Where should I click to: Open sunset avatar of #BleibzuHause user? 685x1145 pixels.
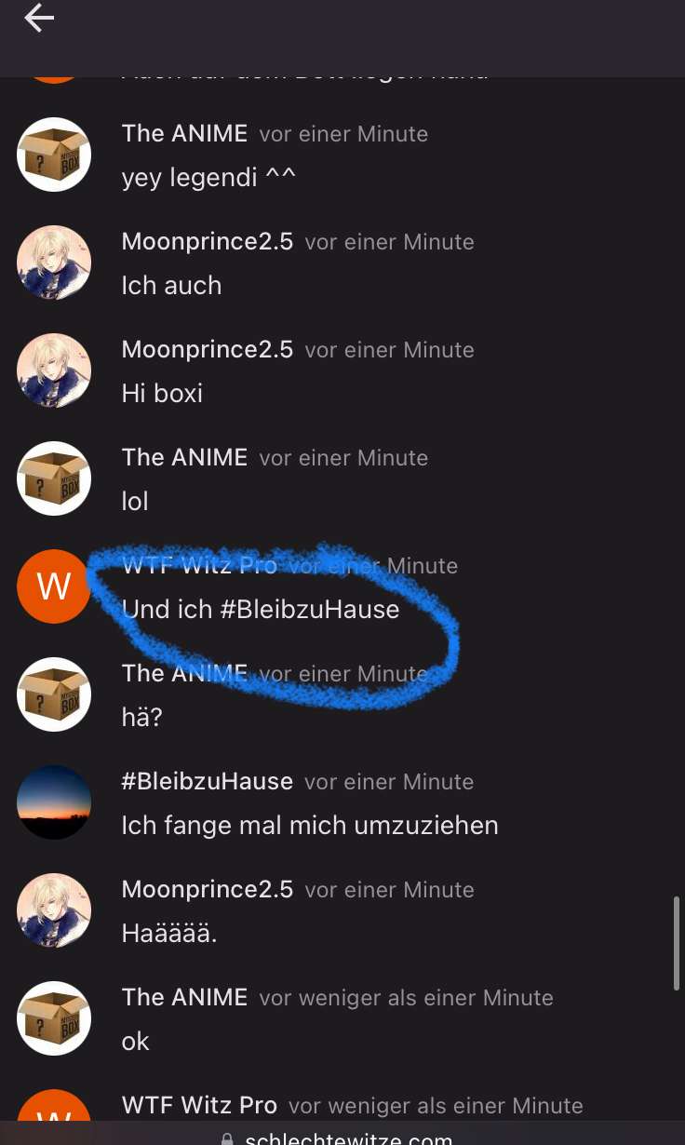[x=54, y=802]
